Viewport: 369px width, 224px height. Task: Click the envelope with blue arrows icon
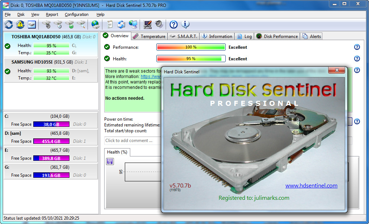point(122,25)
